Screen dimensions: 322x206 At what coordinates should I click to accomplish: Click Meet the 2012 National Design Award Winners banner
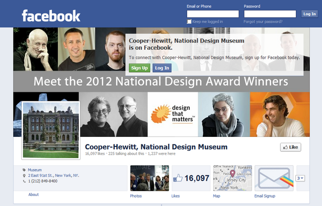161,81
